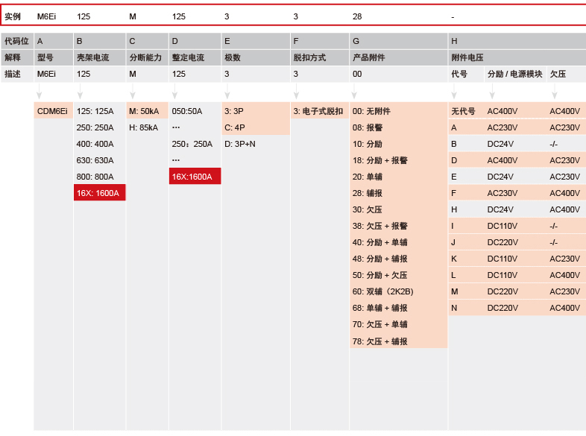Expand the arrow under 欠压 column header

pyautogui.click(x=553, y=92)
